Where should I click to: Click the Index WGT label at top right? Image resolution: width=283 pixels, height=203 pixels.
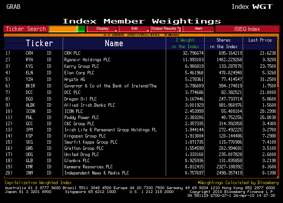[252, 7]
